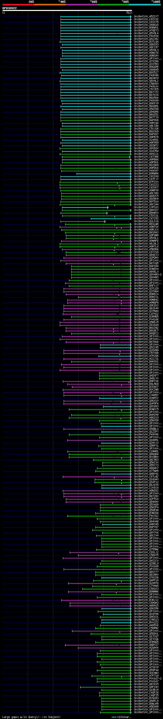Screen dimensions: 163x719
Task: Select the UniRef100_Q1HA51 hit label
Action: click(x=146, y=440)
